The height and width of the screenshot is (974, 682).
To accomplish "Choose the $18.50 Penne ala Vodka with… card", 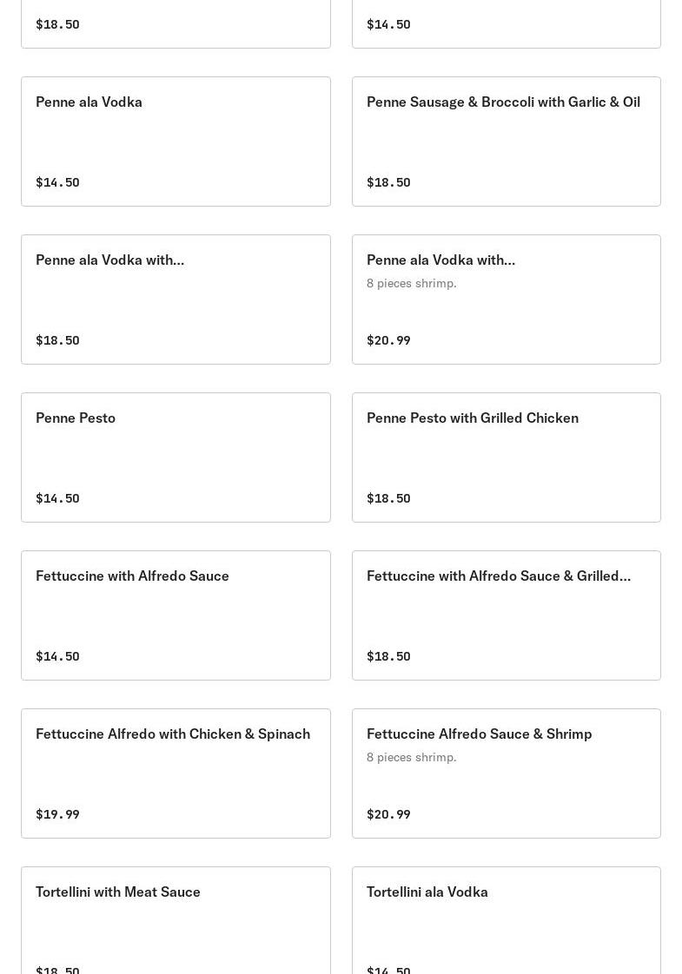I will pos(175,299).
